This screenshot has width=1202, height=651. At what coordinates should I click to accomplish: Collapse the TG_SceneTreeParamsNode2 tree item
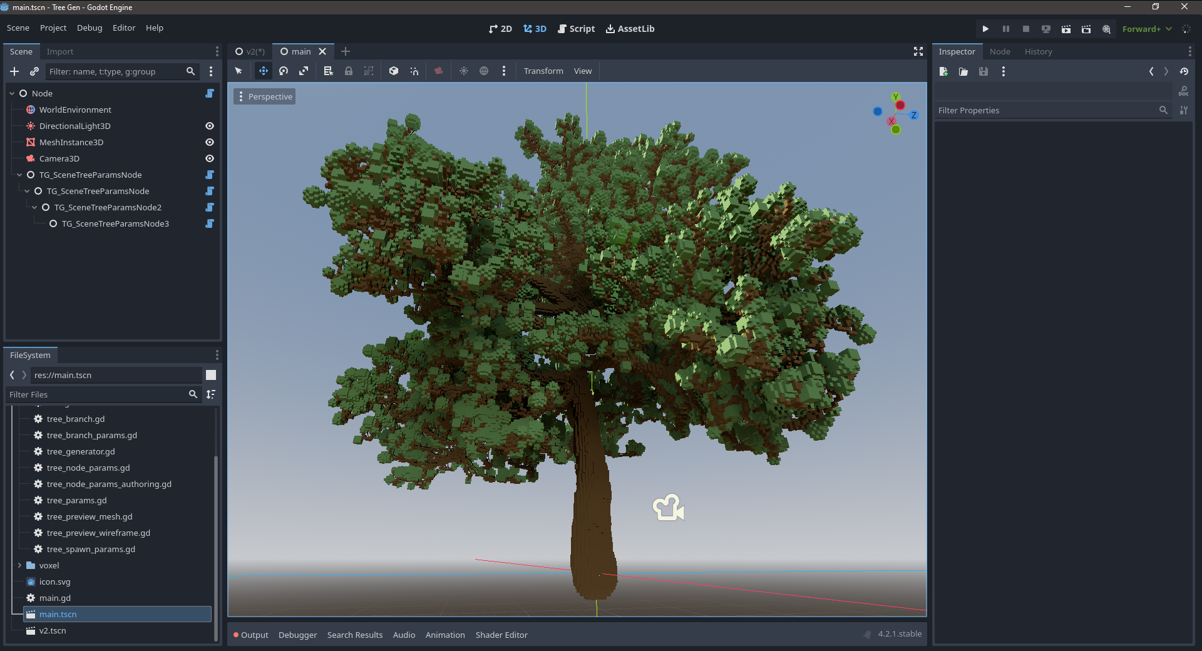(34, 207)
